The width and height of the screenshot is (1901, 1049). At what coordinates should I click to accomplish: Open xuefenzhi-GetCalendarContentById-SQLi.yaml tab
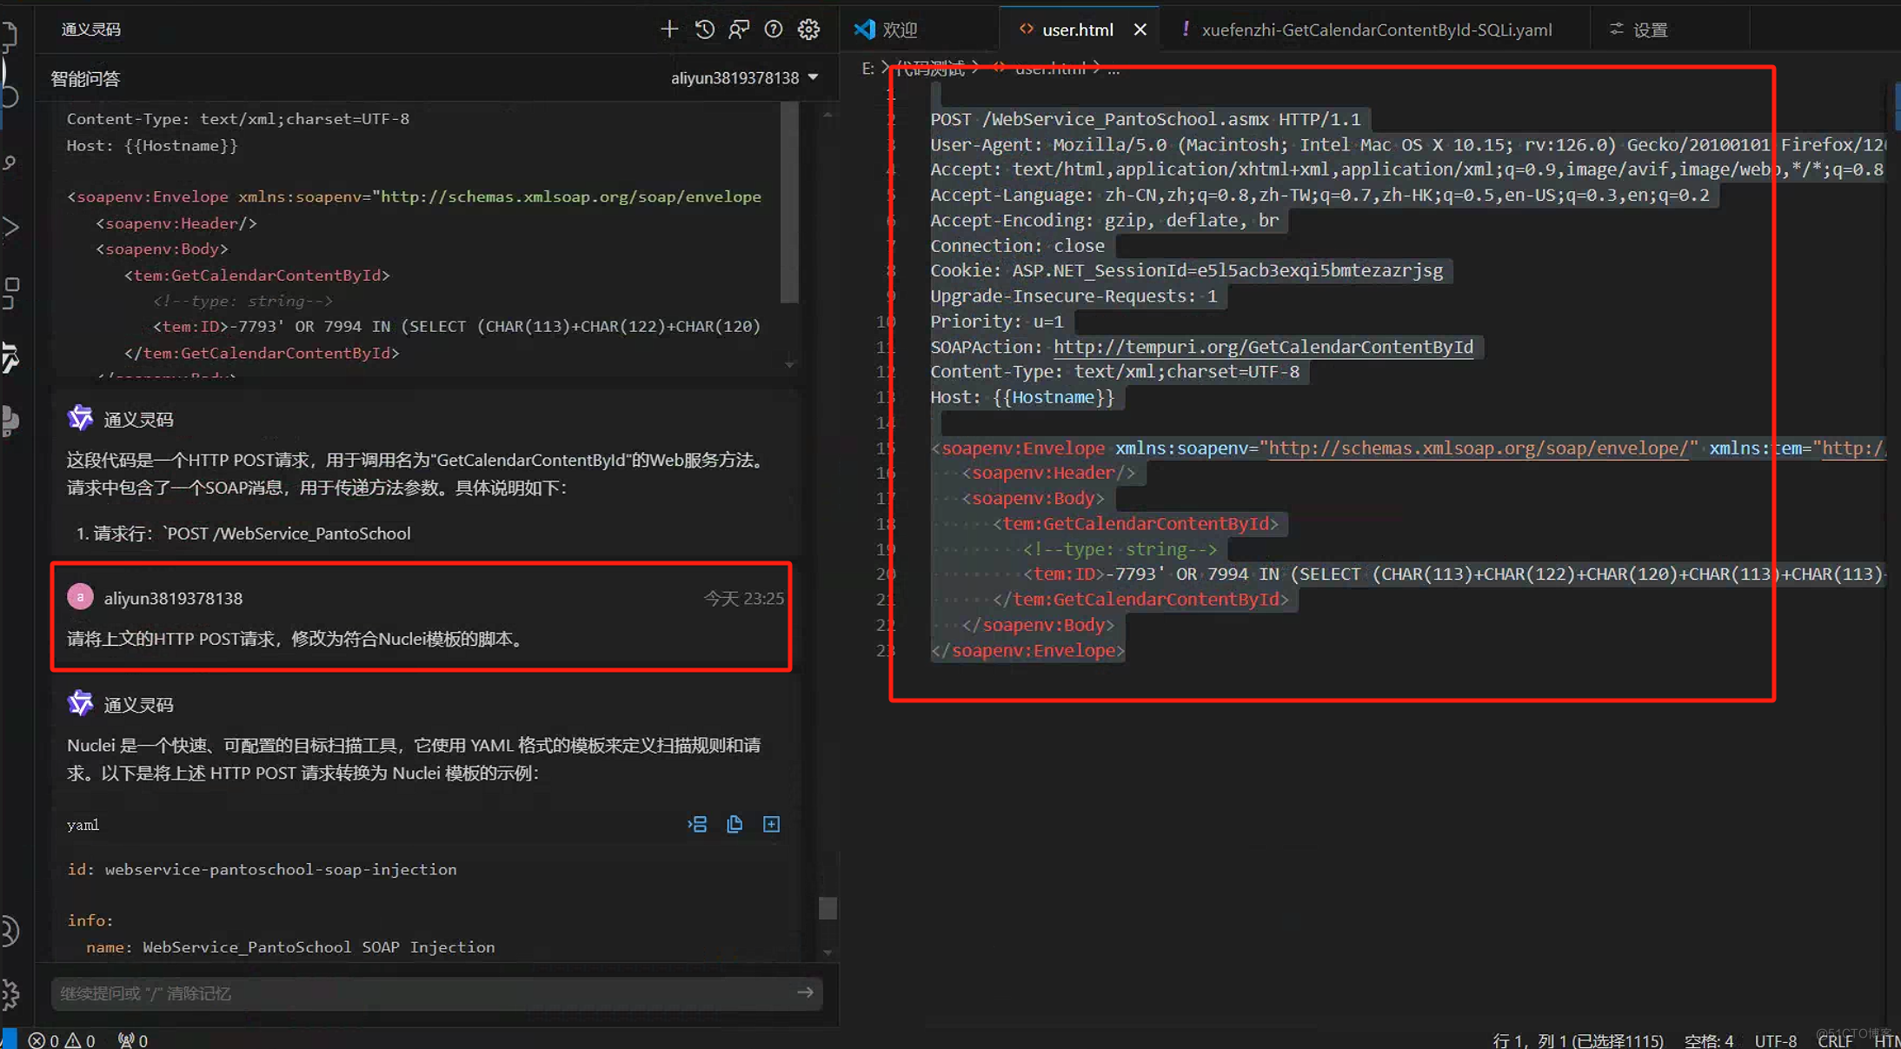(1376, 30)
